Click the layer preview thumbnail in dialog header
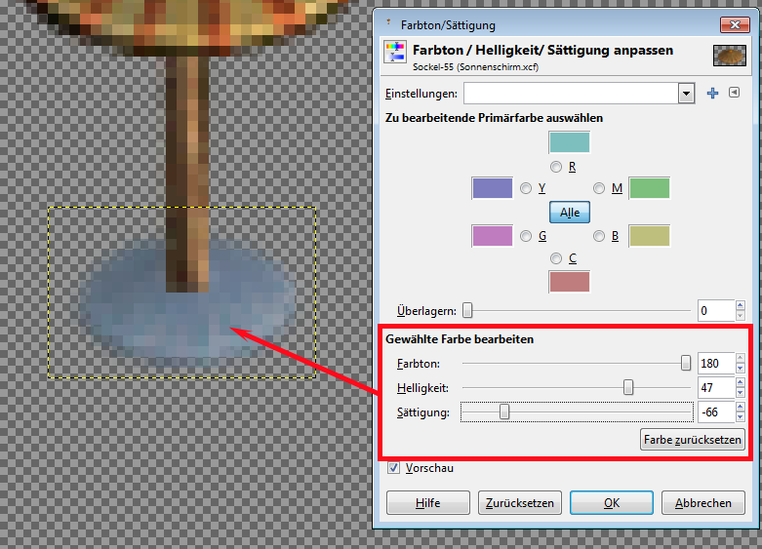This screenshot has width=762, height=549. point(730,55)
